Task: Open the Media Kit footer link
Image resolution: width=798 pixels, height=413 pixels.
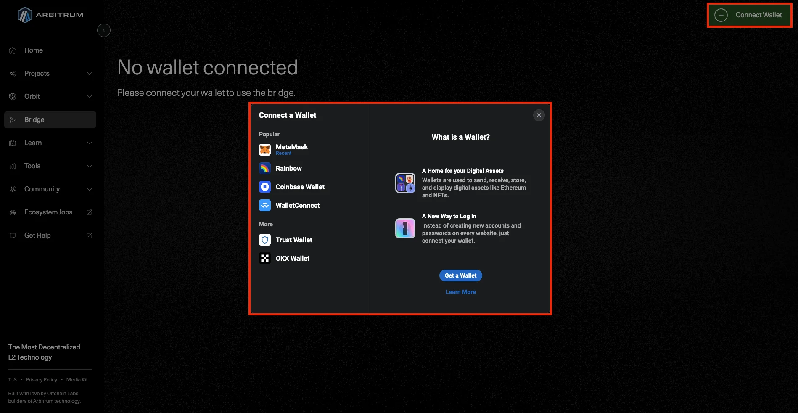Action: 77,380
